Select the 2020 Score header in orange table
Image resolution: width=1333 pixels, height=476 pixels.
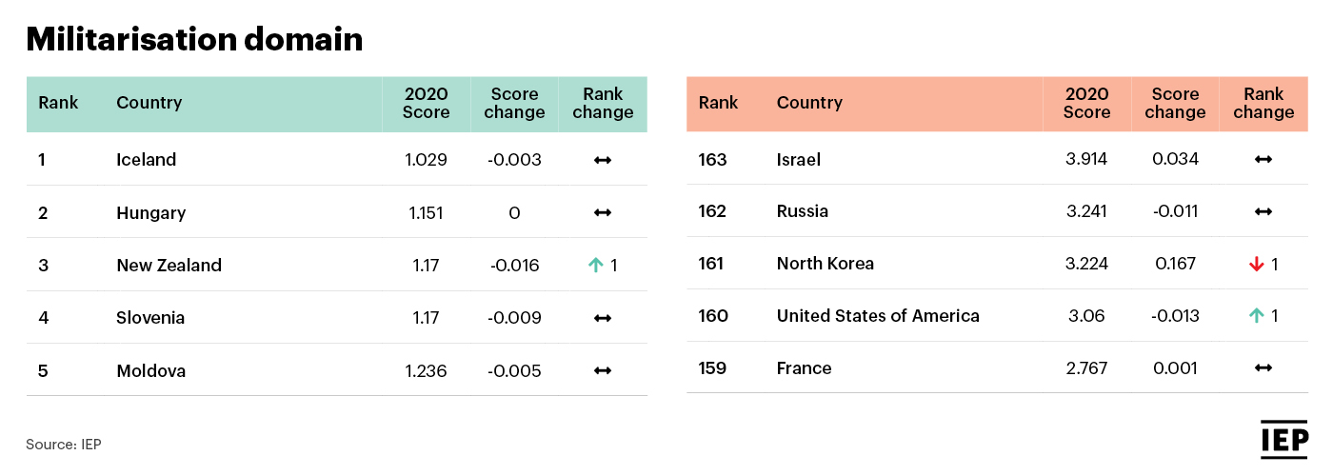(1086, 103)
